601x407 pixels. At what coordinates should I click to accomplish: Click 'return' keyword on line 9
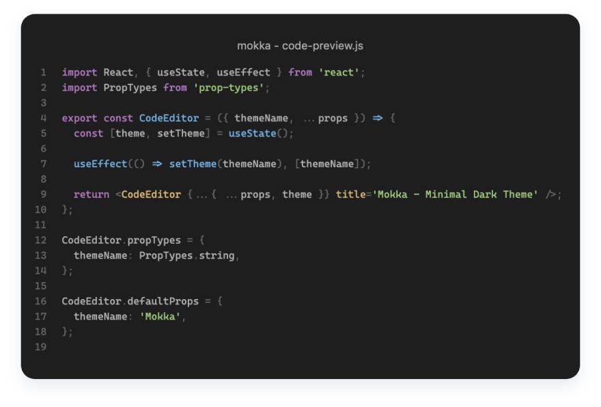pyautogui.click(x=92, y=195)
